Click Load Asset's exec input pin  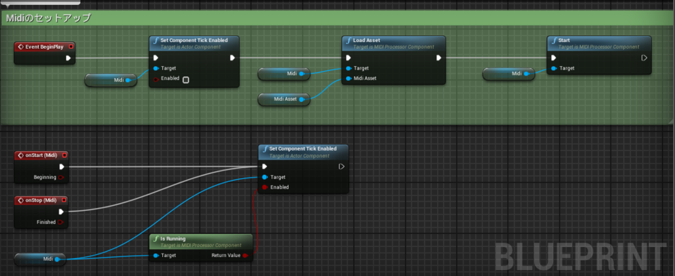coord(349,58)
